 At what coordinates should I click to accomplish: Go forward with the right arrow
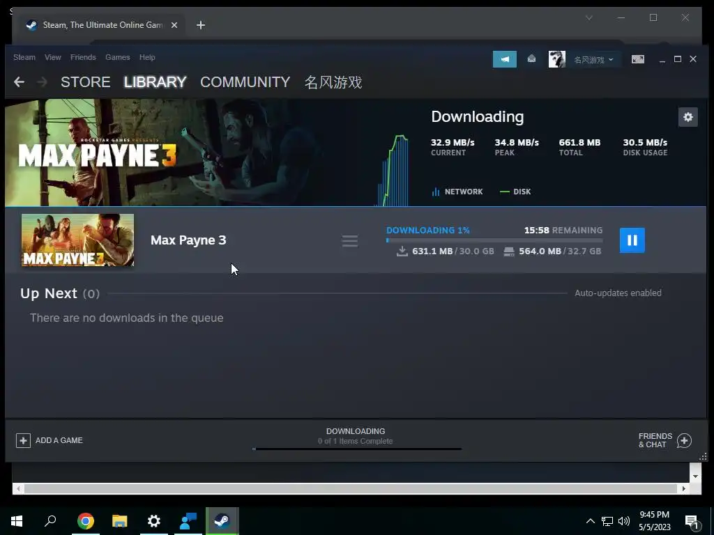click(43, 82)
